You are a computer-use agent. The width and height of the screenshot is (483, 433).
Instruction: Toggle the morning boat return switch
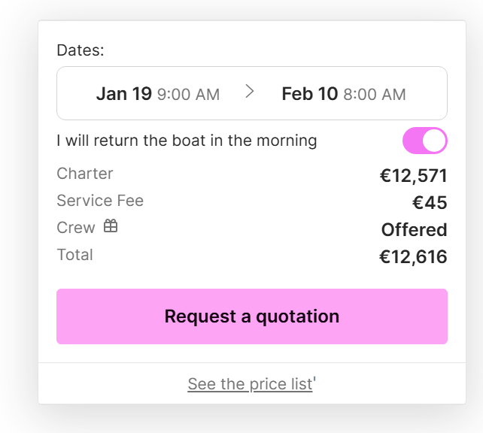click(425, 141)
